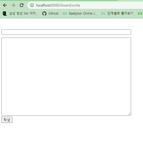Click the GitHub octocat bookmark icon
Image resolution: width=143 pixels, height=146 pixels.
coord(44,14)
